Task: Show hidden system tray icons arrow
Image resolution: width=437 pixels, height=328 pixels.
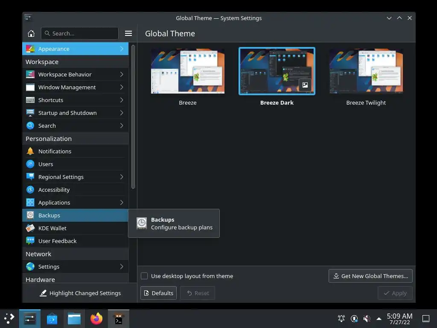Action: pos(379,319)
